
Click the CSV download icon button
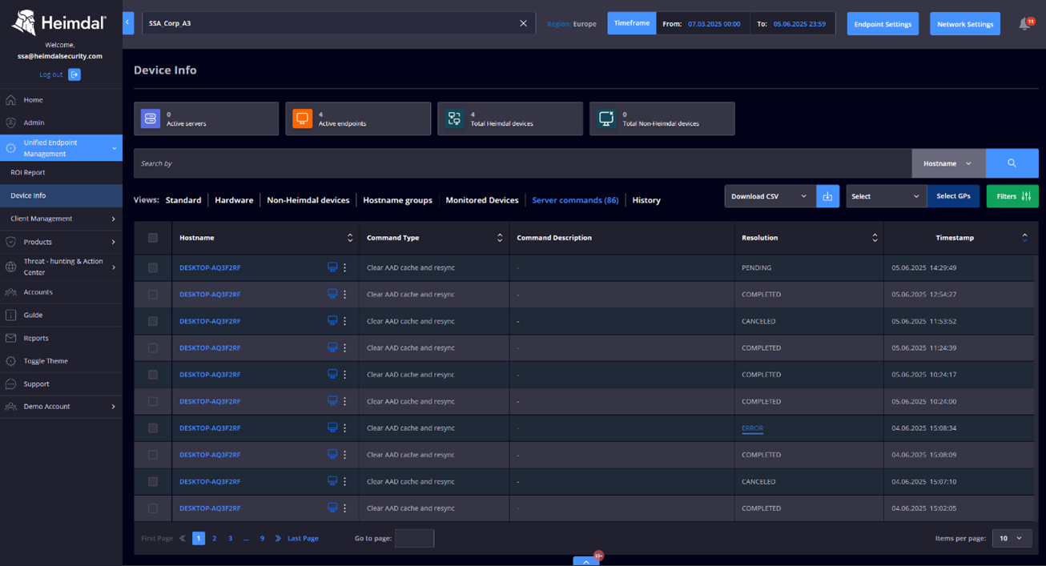click(x=827, y=196)
